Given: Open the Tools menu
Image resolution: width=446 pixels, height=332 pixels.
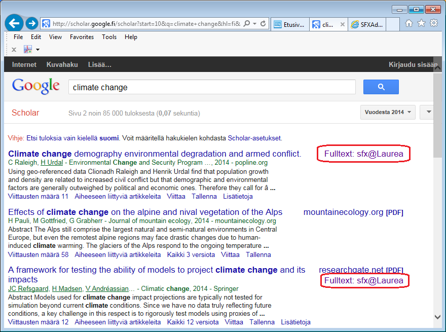Looking at the screenshot, I should point(109,37).
